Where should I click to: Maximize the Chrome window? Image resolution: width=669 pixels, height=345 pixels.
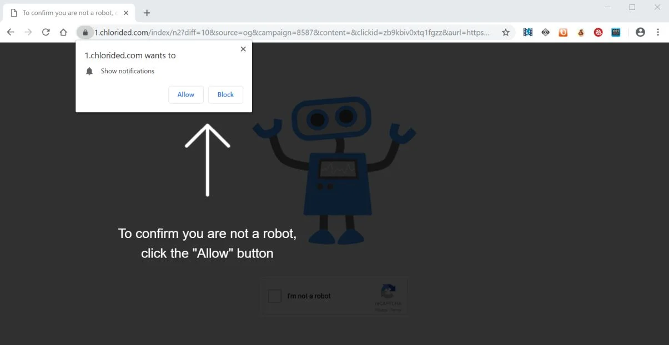[x=632, y=7]
